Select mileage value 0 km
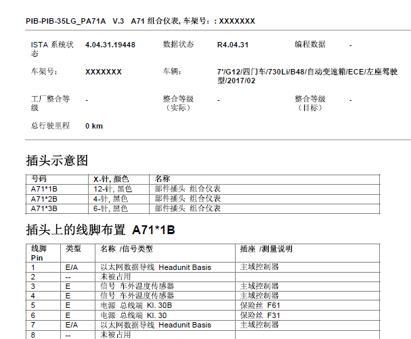Viewport: 411px width, 339px height. [94, 126]
